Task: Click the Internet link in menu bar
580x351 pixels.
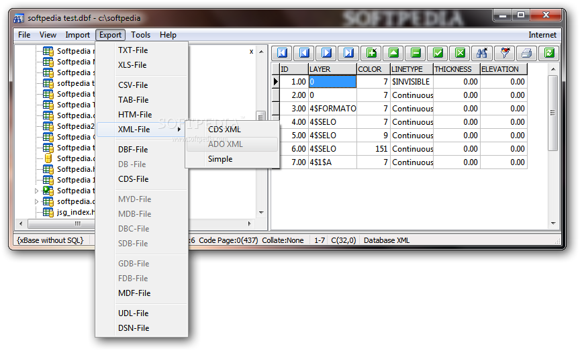Action: coord(542,35)
